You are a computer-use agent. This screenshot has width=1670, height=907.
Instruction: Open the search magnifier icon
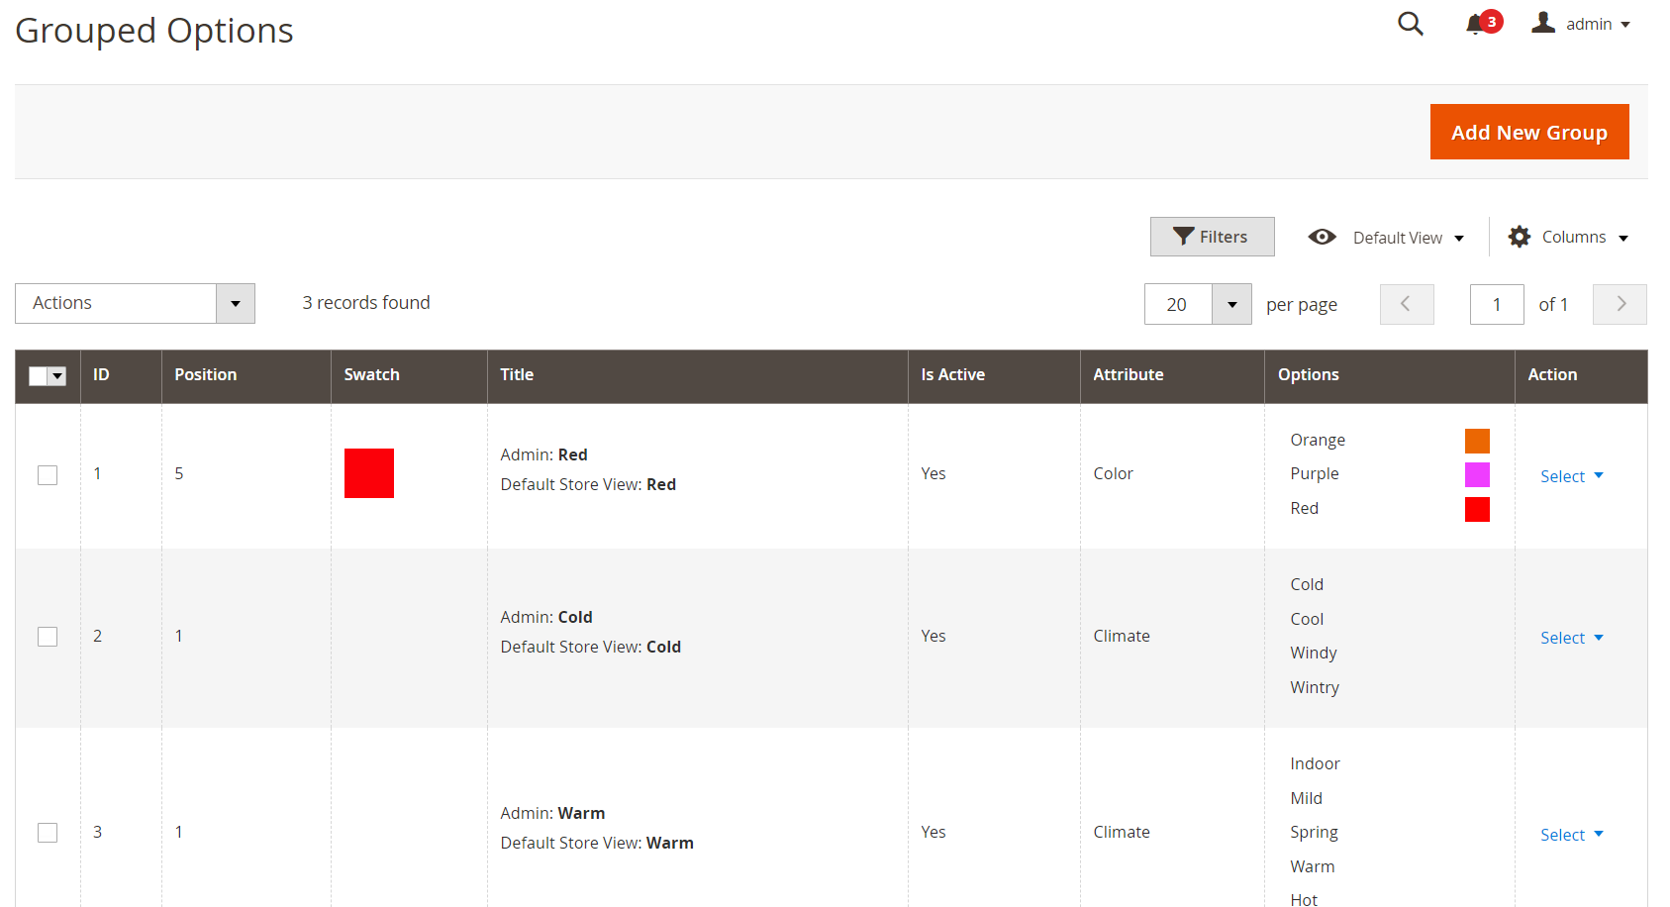(x=1410, y=24)
